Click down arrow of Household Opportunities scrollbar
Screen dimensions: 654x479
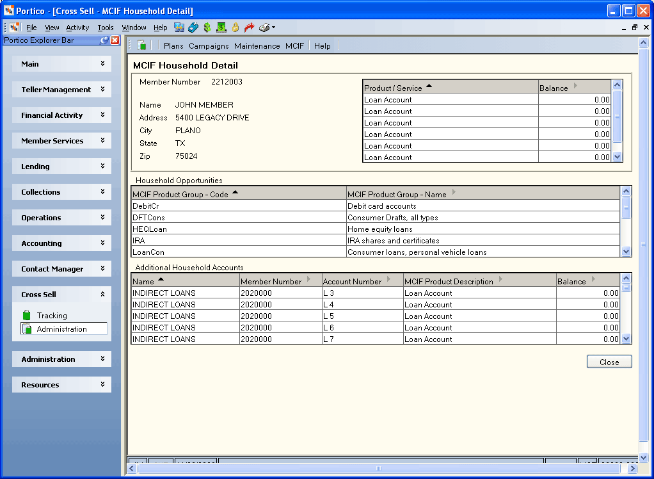pos(626,251)
